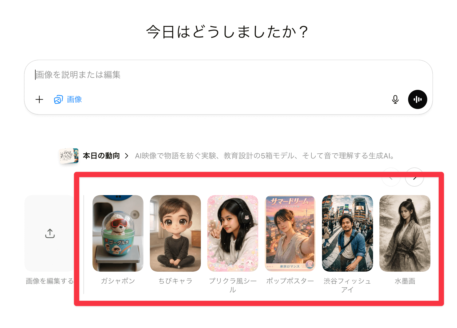Focus the 画像を説明または編集 input field
Image resolution: width=457 pixels, height=328 pixels.
click(228, 75)
